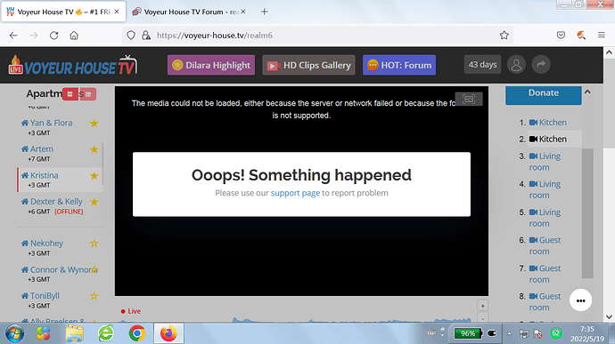
Task: Select camera 8 Guest room
Action: coord(545,301)
